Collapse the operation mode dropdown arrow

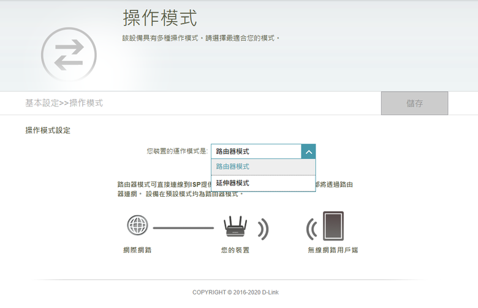click(x=308, y=152)
